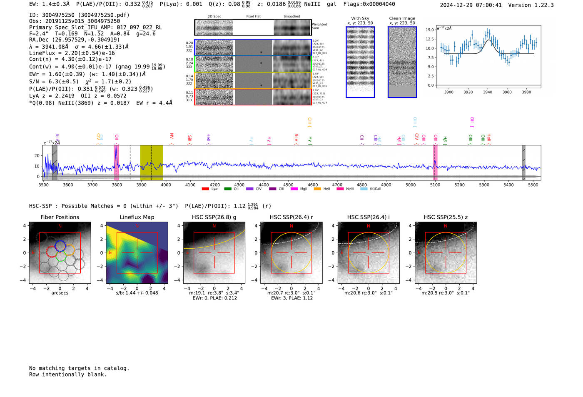Click the LineFlux = 2.20(±0.54)e-16 line
Viewport: 583px width, 397px height.
pyautogui.click(x=72, y=53)
